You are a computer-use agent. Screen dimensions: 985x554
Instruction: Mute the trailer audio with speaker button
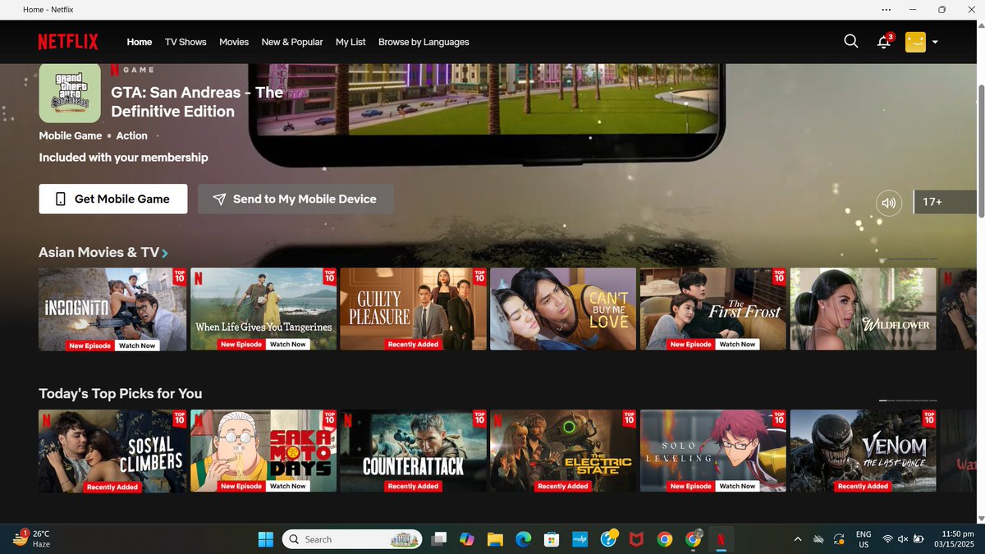pyautogui.click(x=889, y=202)
